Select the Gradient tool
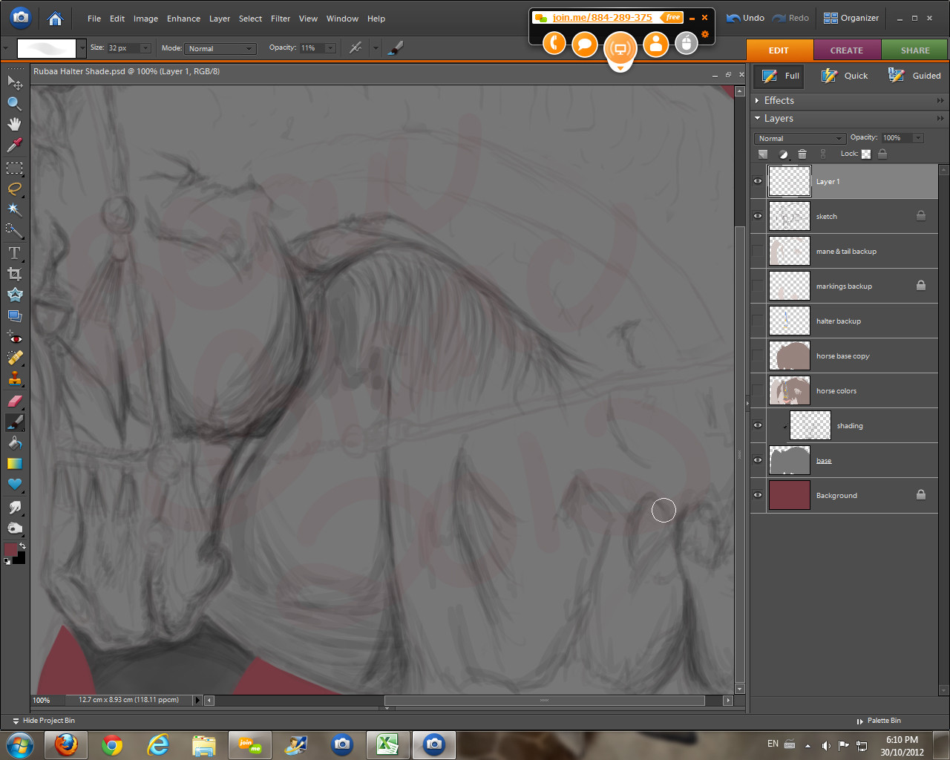Image resolution: width=950 pixels, height=760 pixels. pos(15,463)
